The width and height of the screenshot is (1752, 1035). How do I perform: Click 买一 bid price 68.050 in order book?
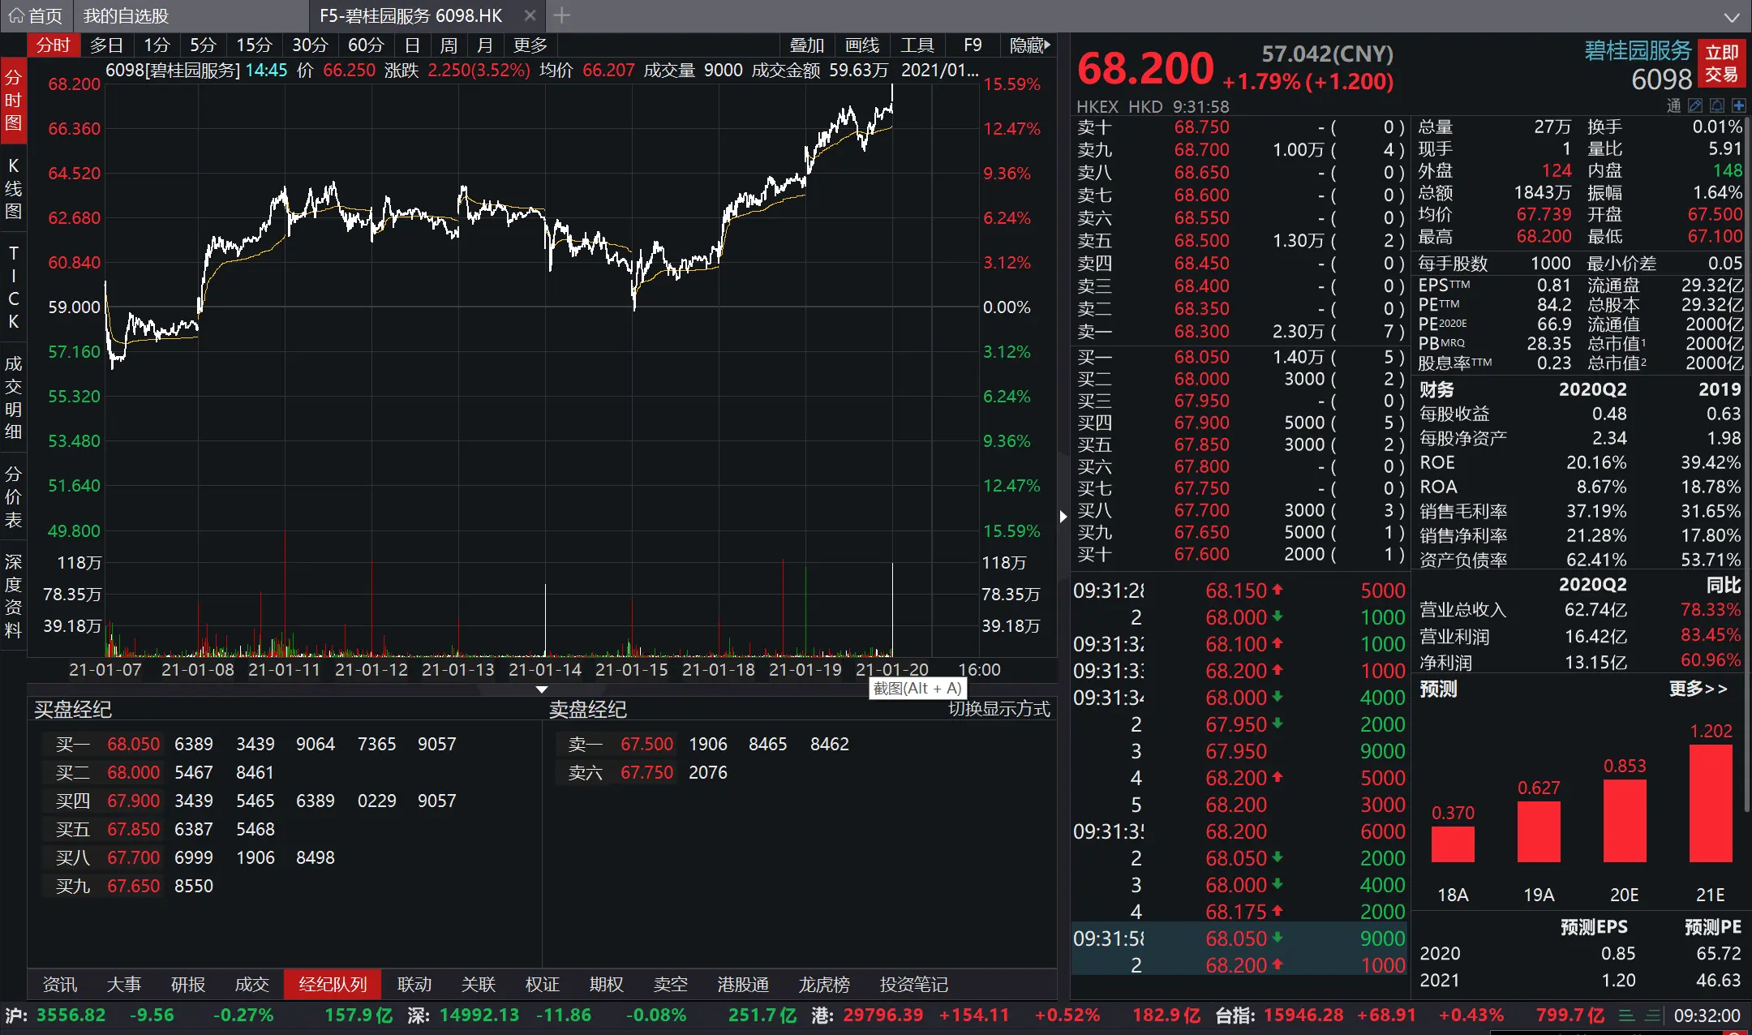coord(1202,357)
